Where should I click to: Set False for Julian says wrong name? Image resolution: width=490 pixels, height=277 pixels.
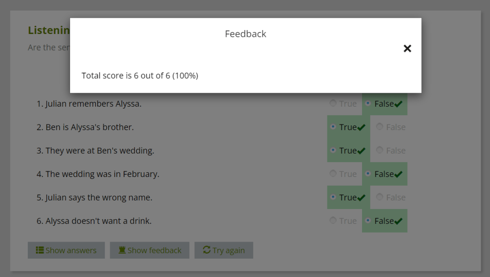[380, 197]
